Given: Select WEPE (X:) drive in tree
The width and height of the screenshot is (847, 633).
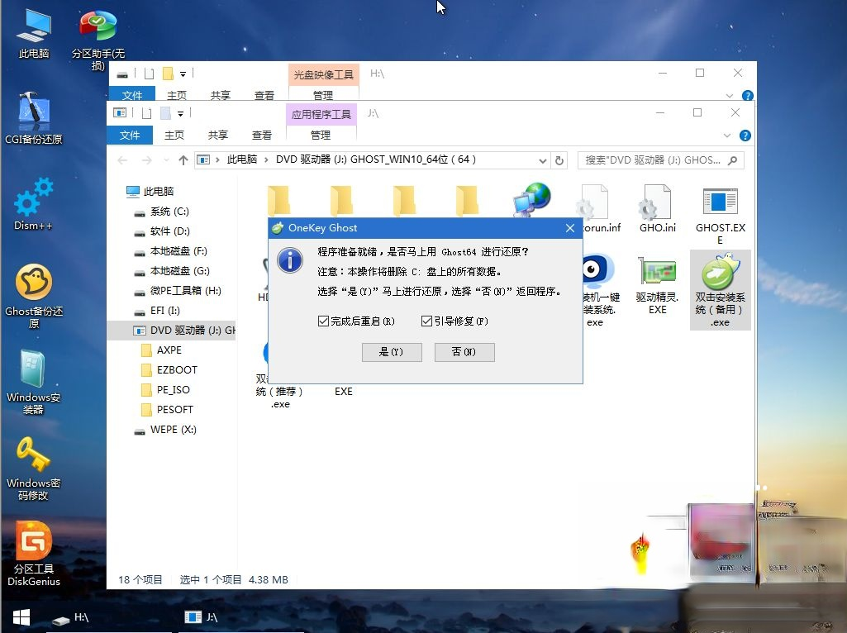Looking at the screenshot, I should [x=166, y=430].
